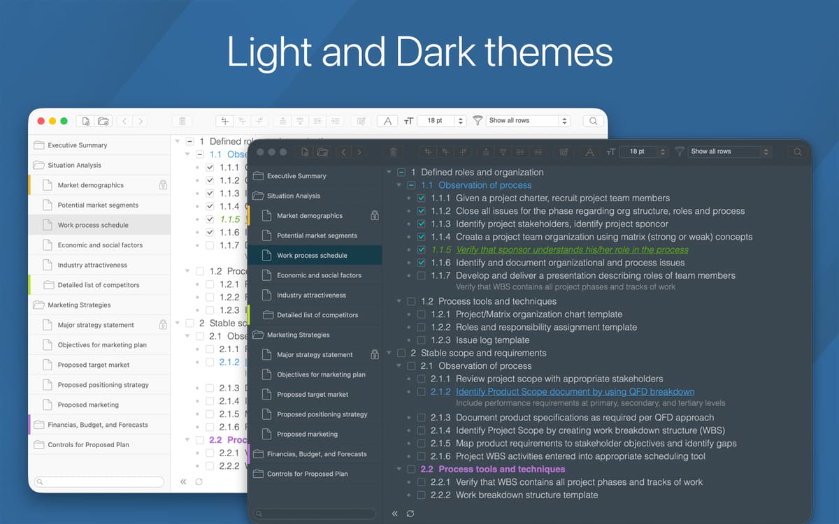Click refresh icon at bottom of dark window
Viewport: 839px width, 524px height.
(410, 514)
